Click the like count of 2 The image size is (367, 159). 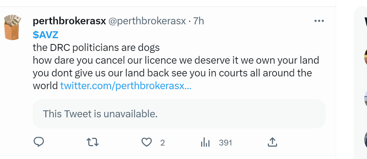pyautogui.click(x=162, y=143)
